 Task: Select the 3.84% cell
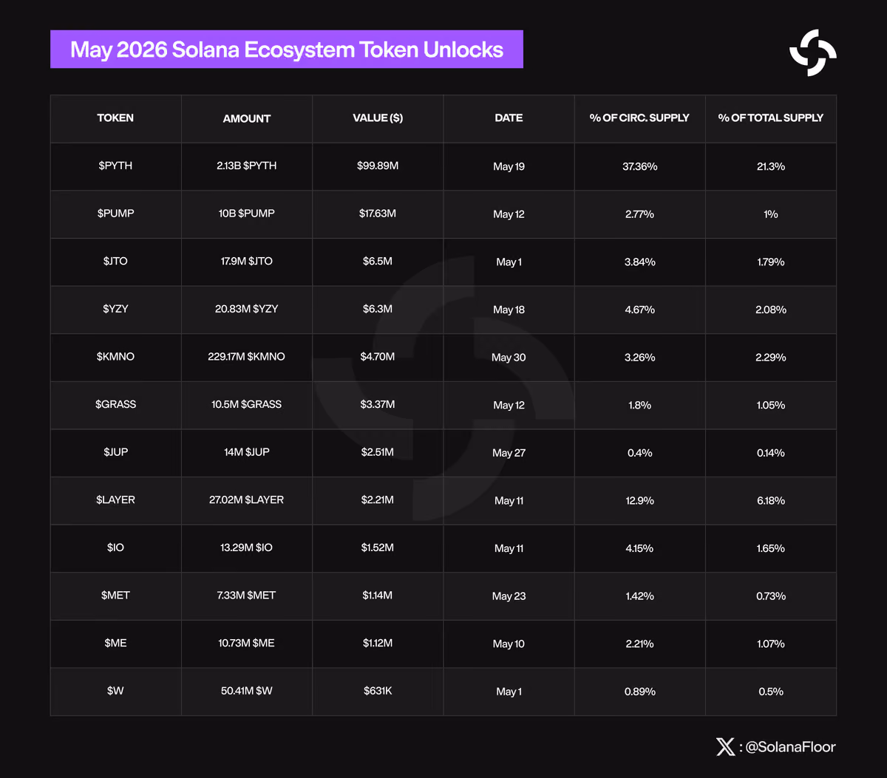(640, 262)
